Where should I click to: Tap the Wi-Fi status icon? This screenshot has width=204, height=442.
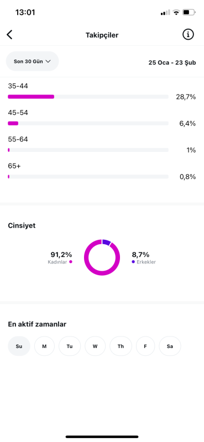pyautogui.click(x=176, y=12)
